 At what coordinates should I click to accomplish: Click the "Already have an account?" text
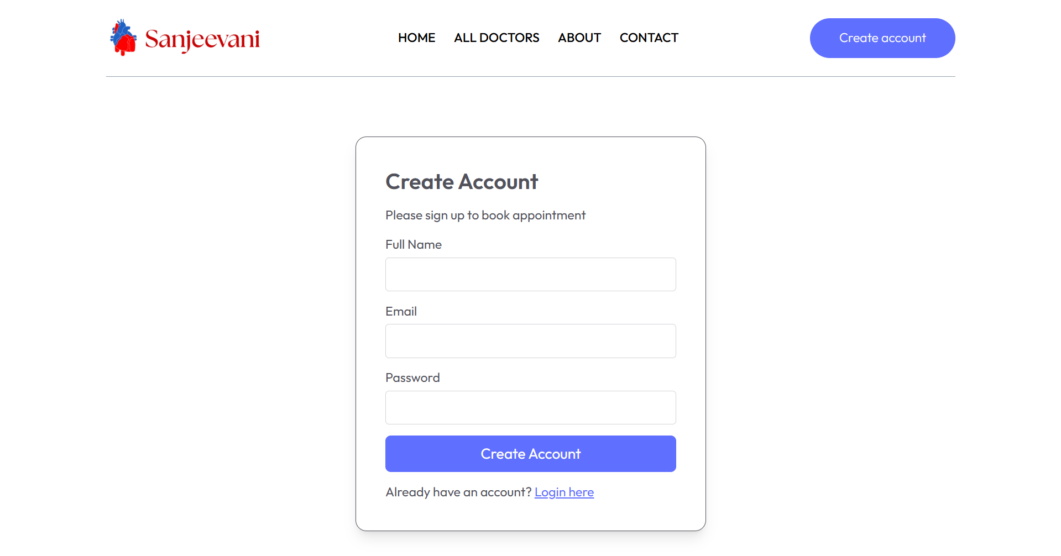[x=458, y=492]
